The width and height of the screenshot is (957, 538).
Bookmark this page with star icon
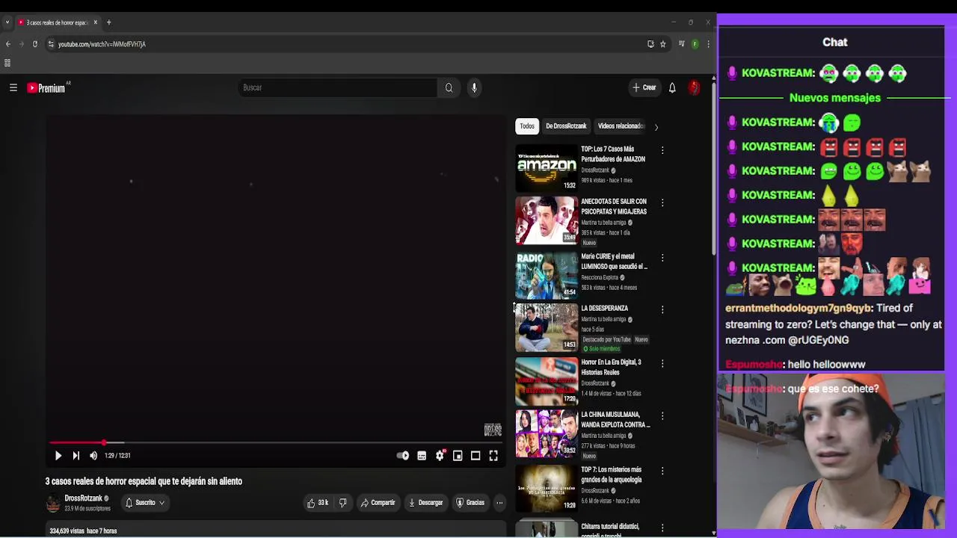(x=662, y=44)
